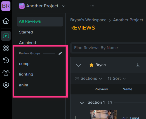Click the Find Reviews By Name field
The height and width of the screenshot is (119, 146).
[109, 48]
